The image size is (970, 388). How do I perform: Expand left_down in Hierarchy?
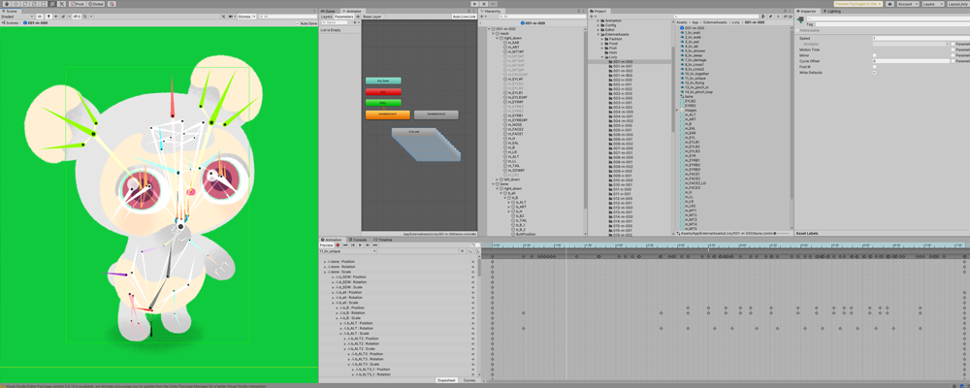(498, 179)
